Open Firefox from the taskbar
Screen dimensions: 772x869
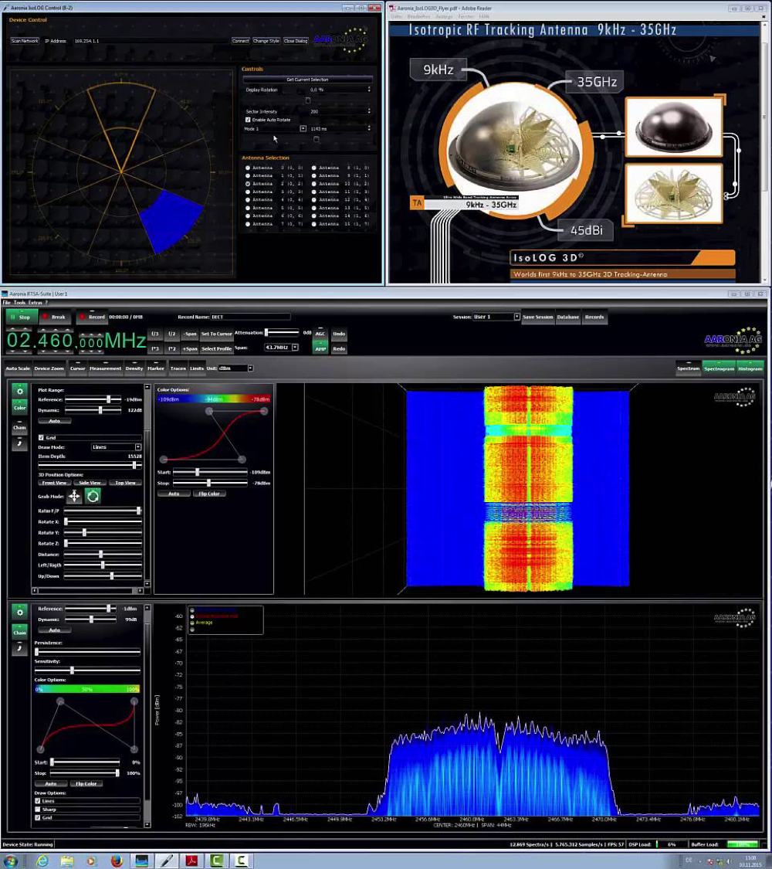[x=117, y=861]
